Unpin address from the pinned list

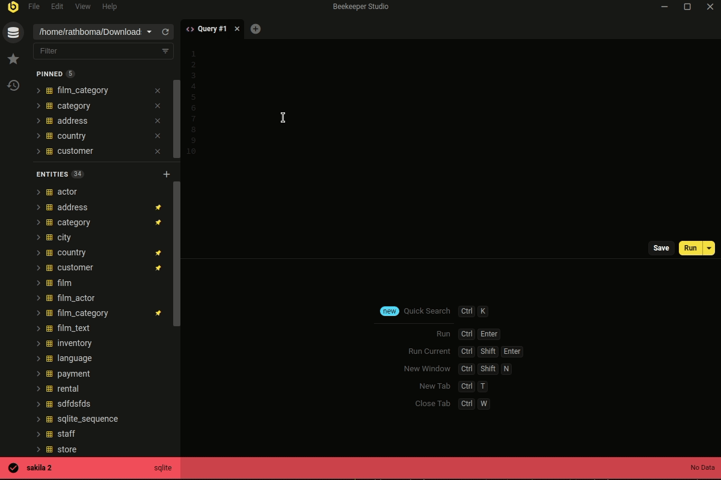pyautogui.click(x=158, y=121)
